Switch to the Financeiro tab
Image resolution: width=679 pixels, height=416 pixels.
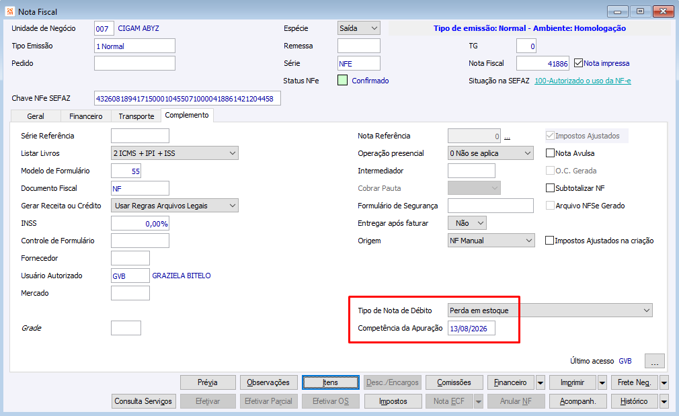(86, 116)
